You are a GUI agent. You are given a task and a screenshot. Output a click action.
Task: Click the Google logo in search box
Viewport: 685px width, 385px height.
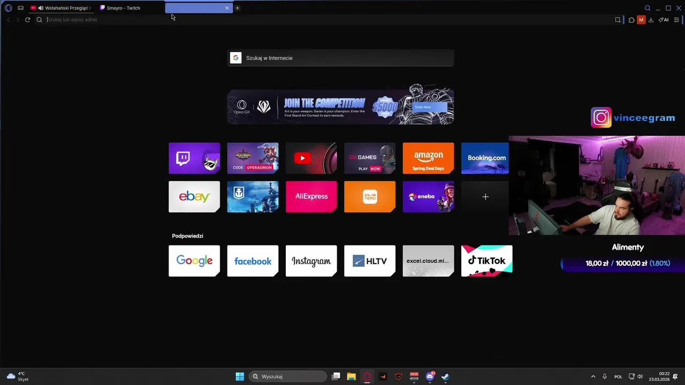[x=235, y=58]
